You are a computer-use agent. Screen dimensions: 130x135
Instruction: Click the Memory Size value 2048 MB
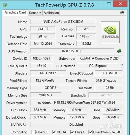[45, 95]
